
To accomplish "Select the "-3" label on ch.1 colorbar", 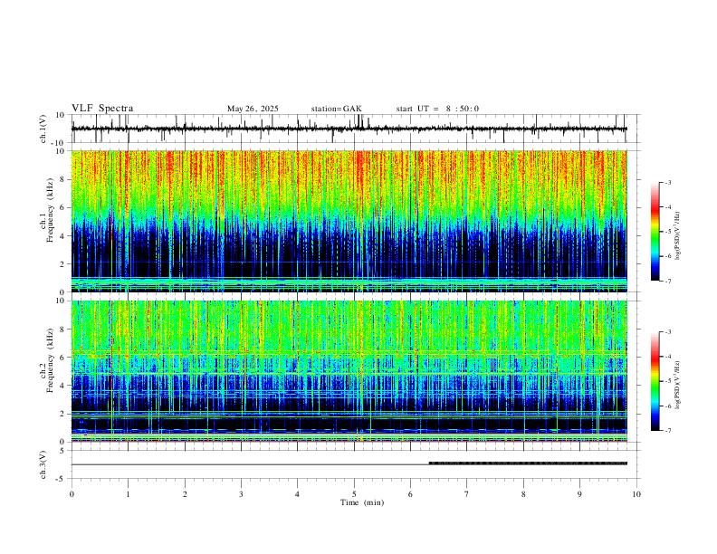I will 668,182.
